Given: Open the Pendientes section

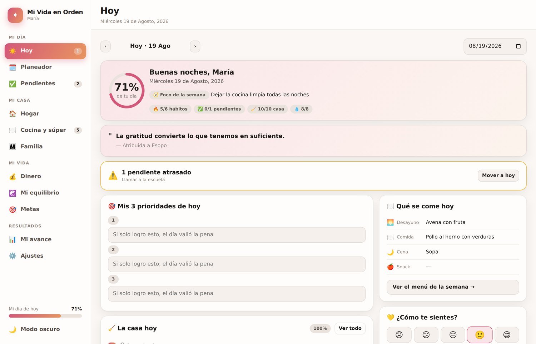Looking at the screenshot, I should (45, 84).
